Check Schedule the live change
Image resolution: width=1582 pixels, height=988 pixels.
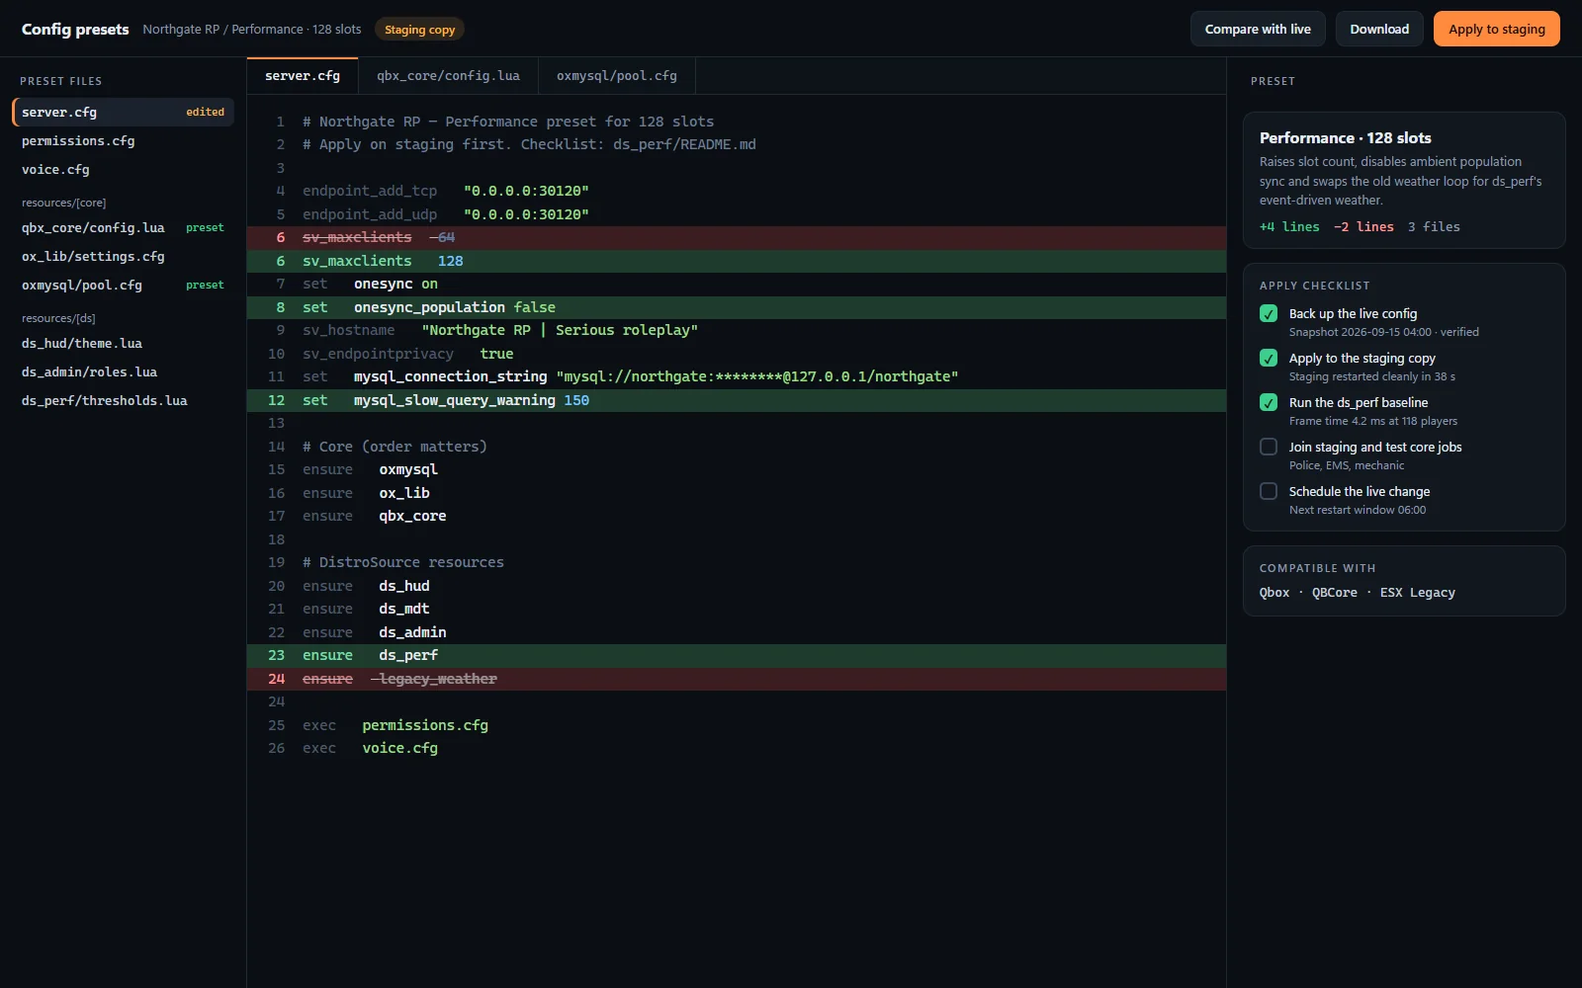(1269, 491)
